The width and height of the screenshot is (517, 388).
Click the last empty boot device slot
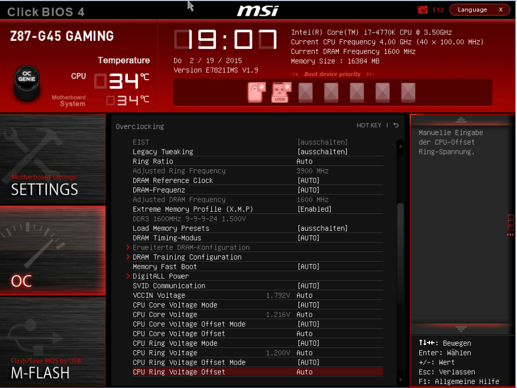408,92
